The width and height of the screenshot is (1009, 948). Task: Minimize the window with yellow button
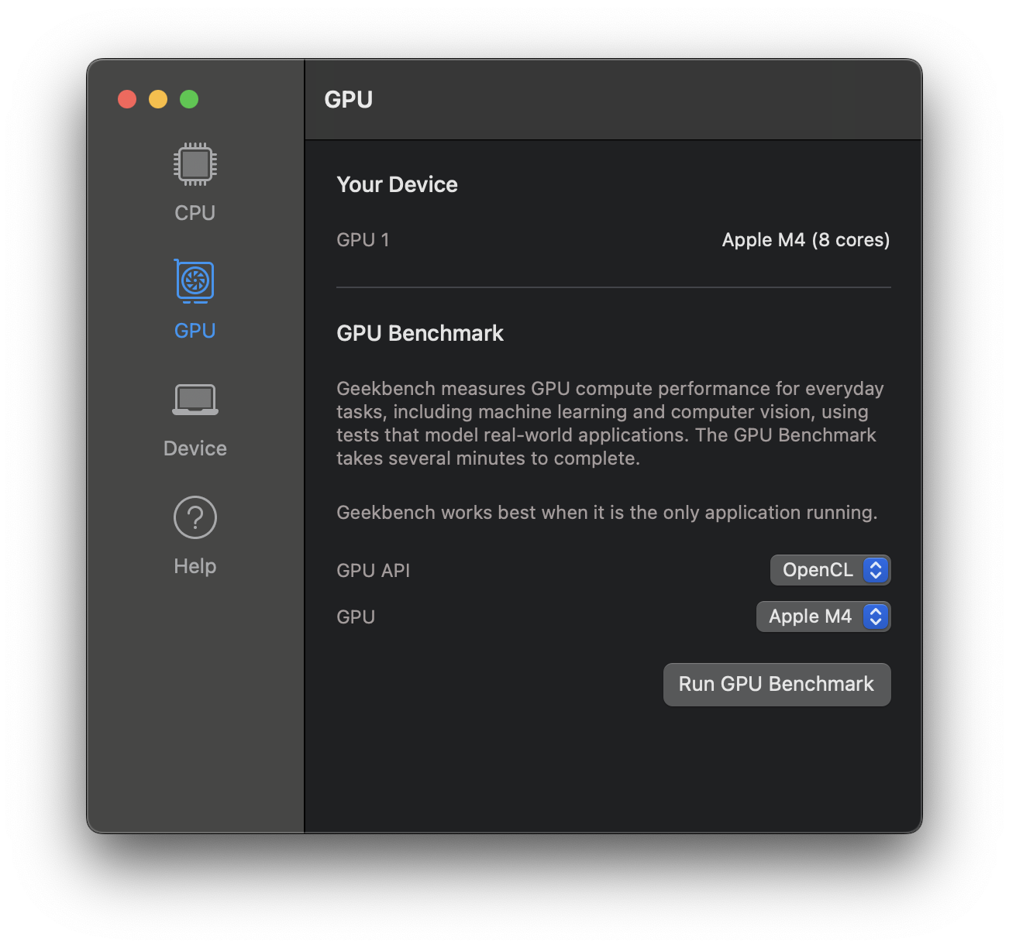158,99
